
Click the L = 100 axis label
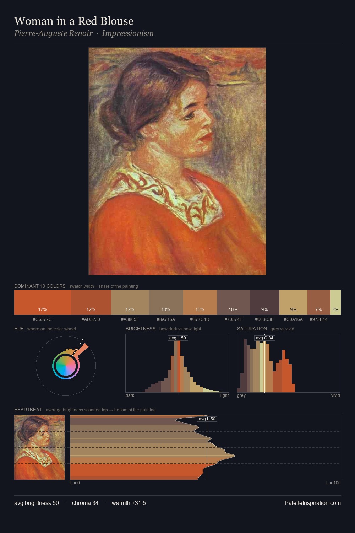click(x=333, y=483)
